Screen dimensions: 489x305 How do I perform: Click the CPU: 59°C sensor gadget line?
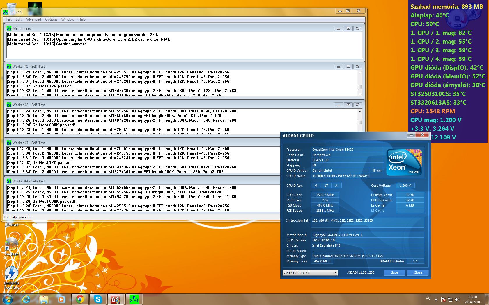[x=425, y=24]
